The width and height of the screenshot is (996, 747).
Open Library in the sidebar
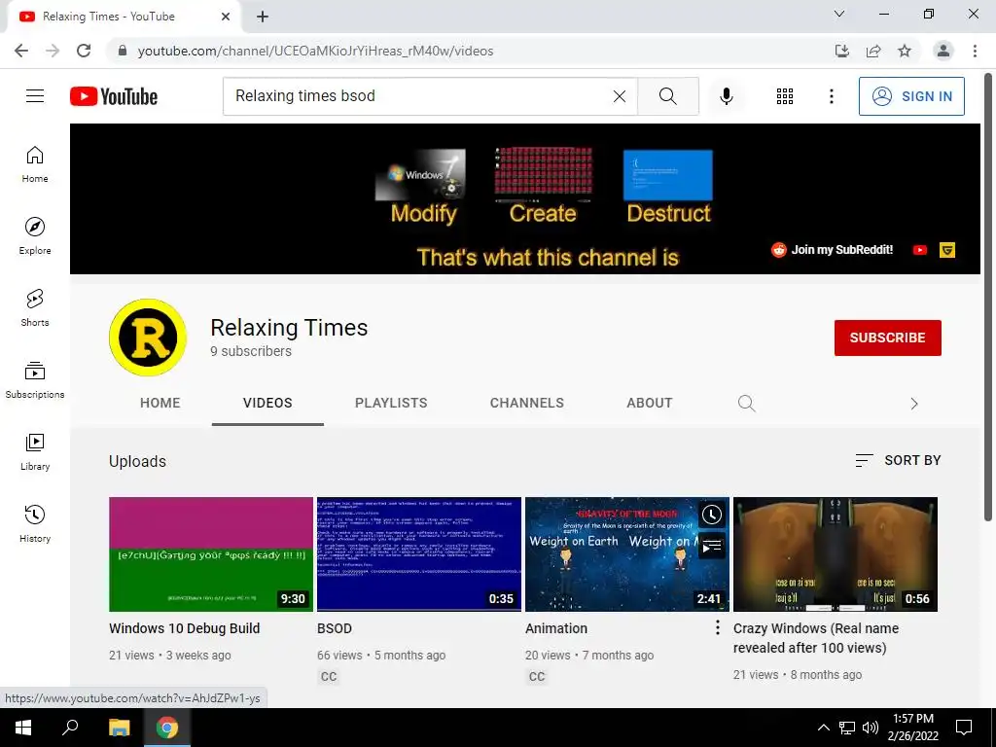pyautogui.click(x=35, y=451)
